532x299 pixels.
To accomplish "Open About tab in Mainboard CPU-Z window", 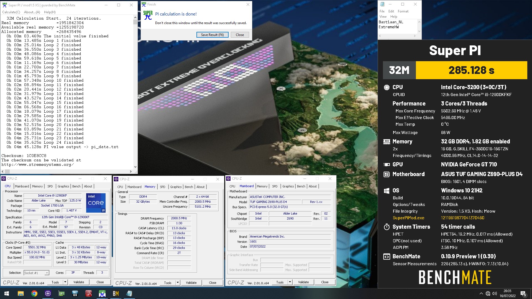I will pos(313,186).
